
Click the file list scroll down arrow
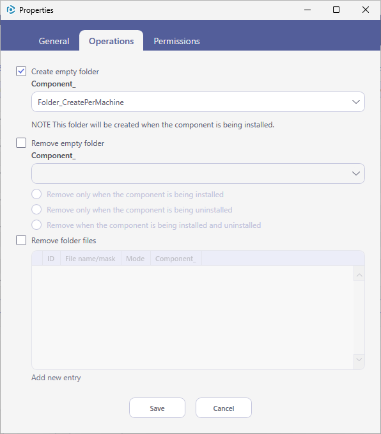(359, 360)
